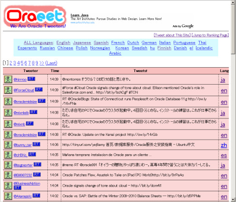Open @mixnbdb tweeter profile link
Viewport: 236px width, 202px height.
[21, 113]
